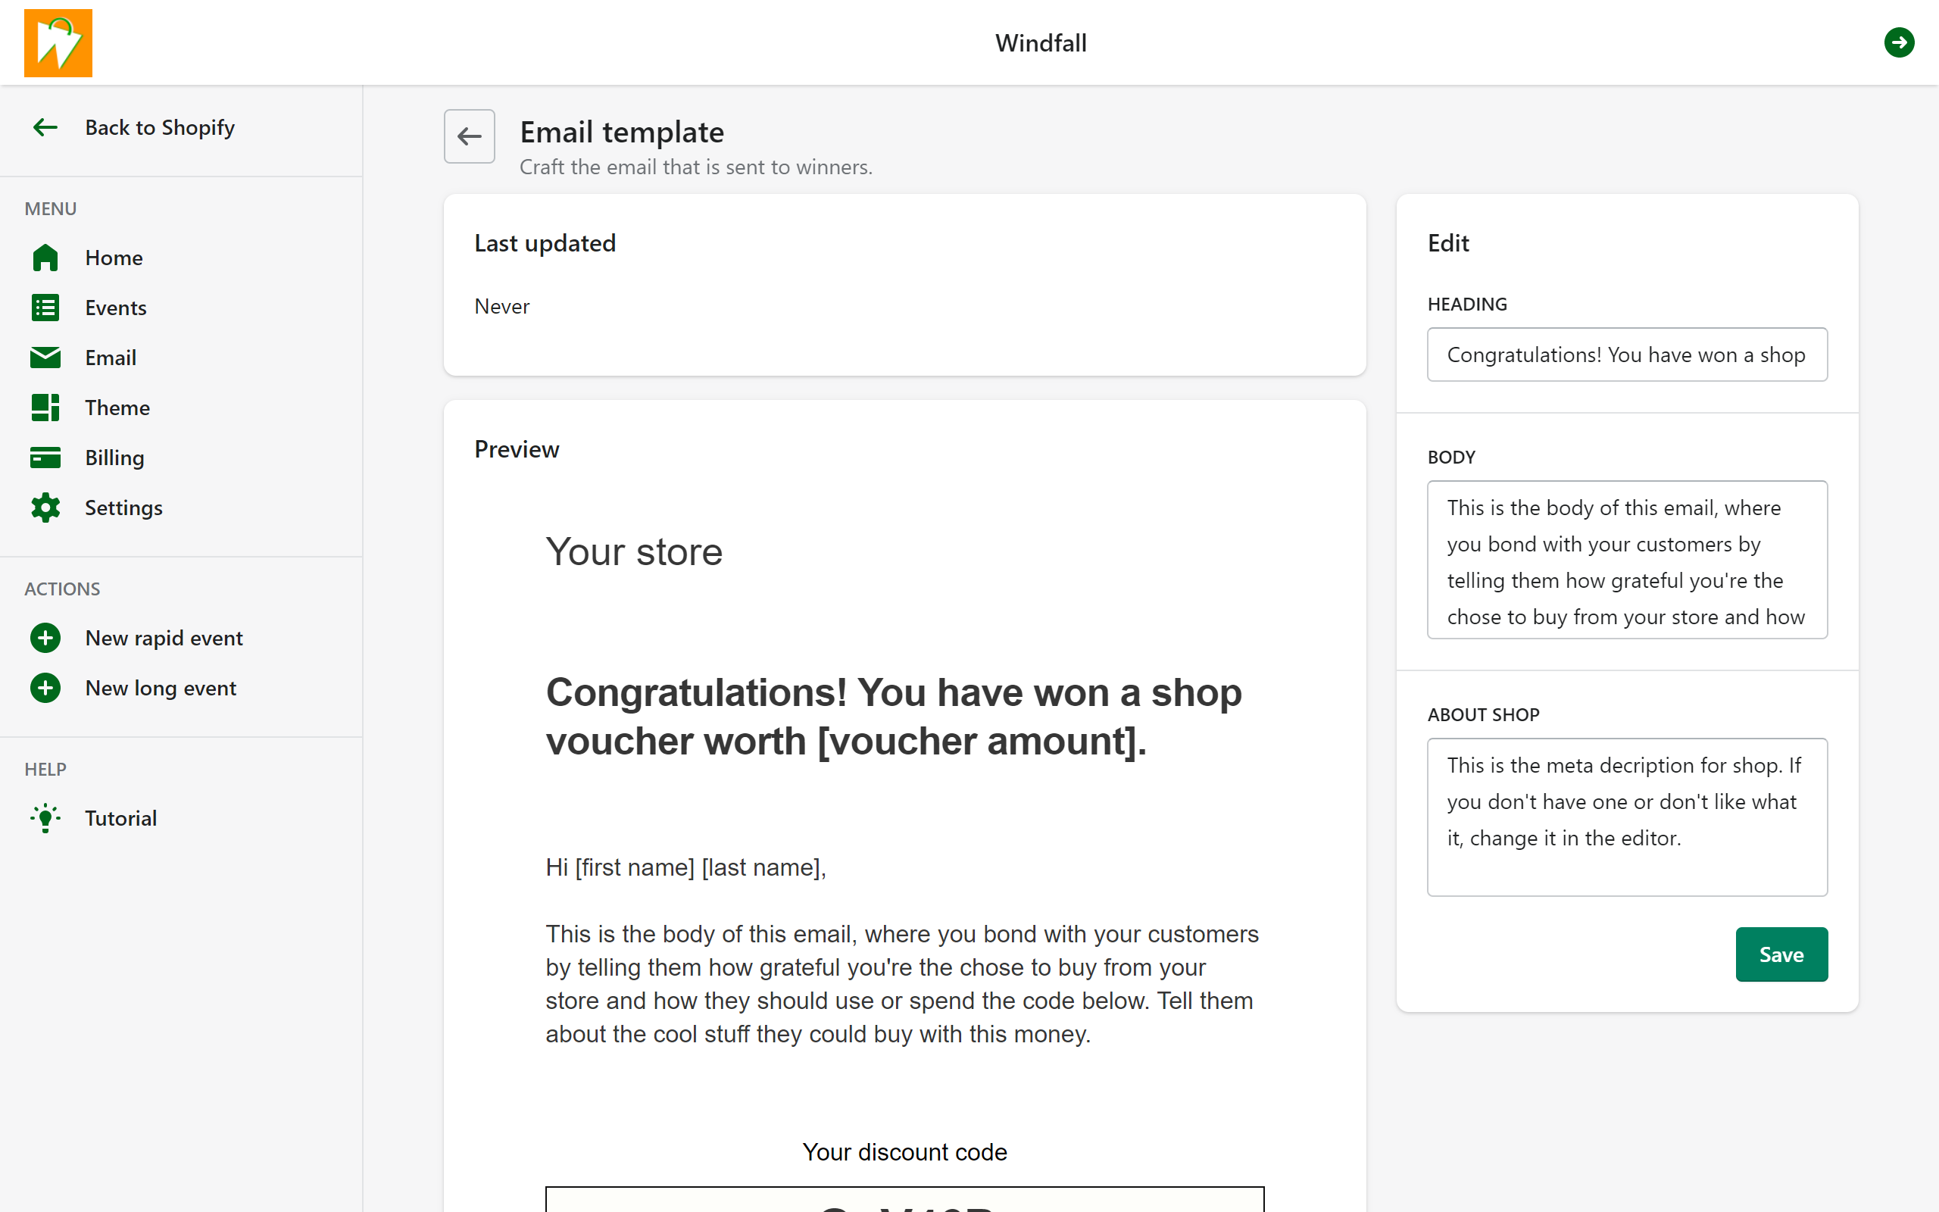Click the New long event plus icon
Screen dimensions: 1939x1212
tap(45, 686)
